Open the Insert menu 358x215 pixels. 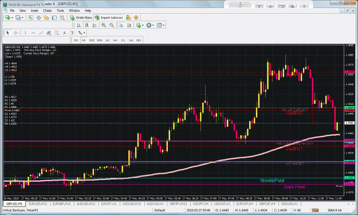tap(34, 10)
